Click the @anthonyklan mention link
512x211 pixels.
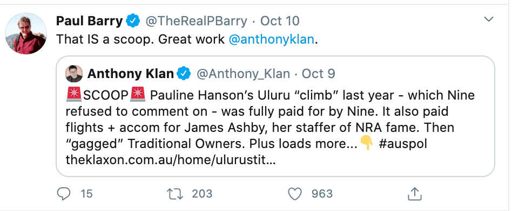coord(271,40)
